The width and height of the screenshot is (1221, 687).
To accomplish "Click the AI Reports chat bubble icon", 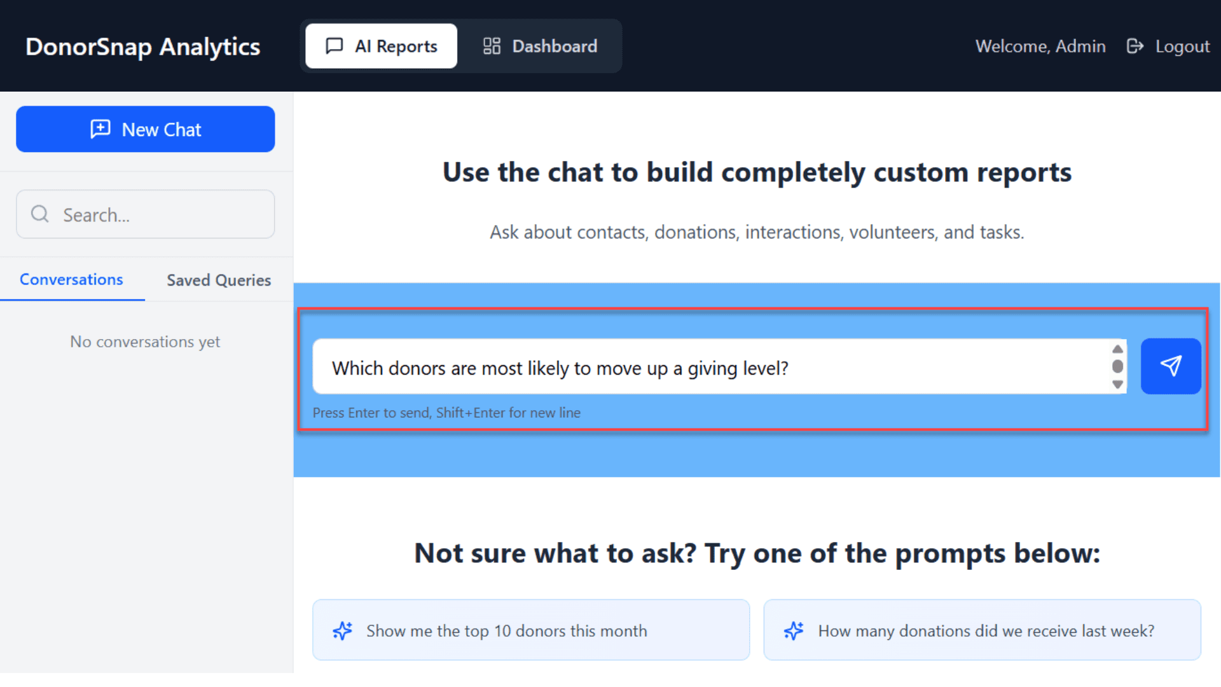I will (335, 46).
